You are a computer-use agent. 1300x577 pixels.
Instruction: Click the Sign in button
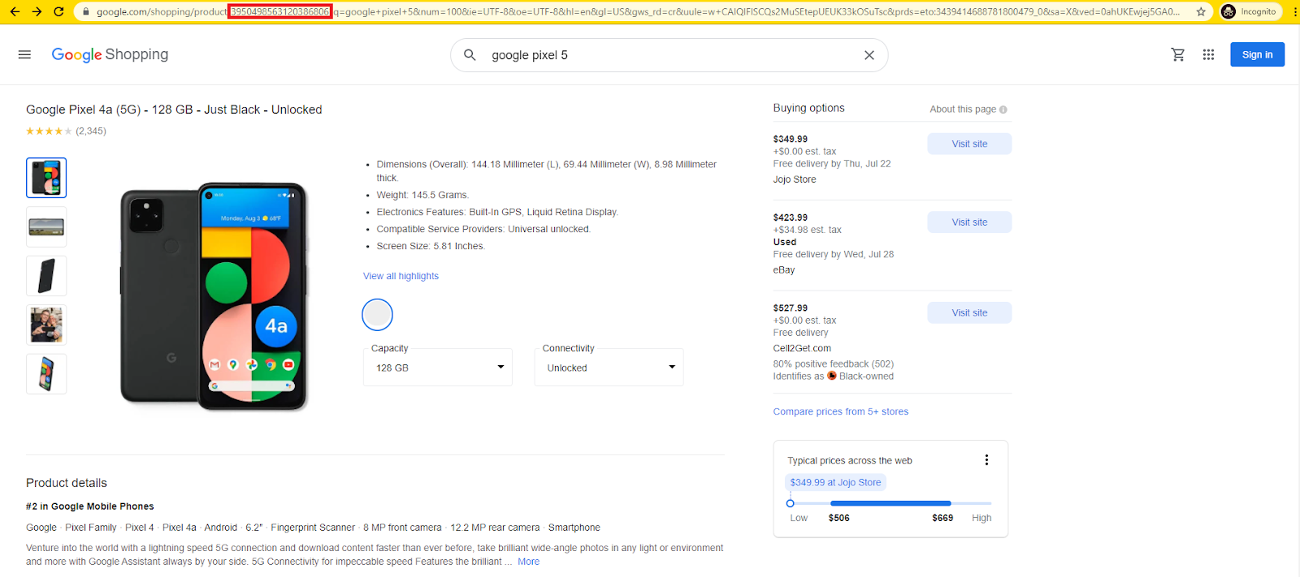1257,54
